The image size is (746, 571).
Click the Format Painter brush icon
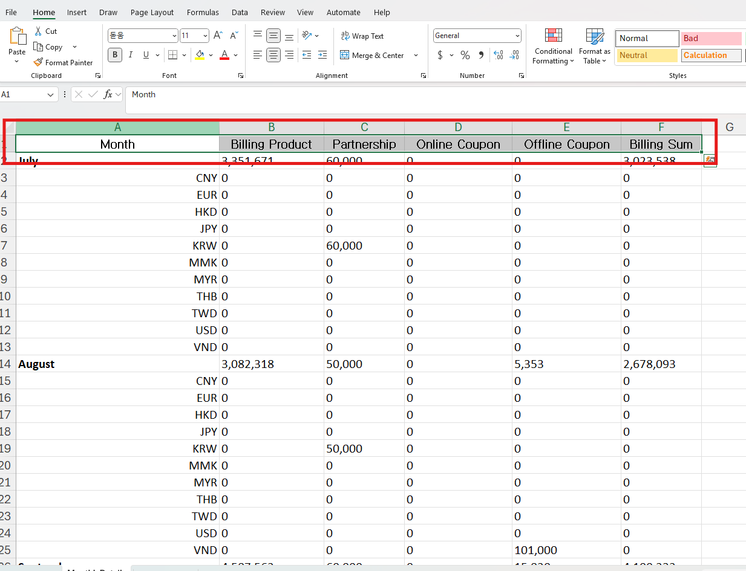coord(39,62)
